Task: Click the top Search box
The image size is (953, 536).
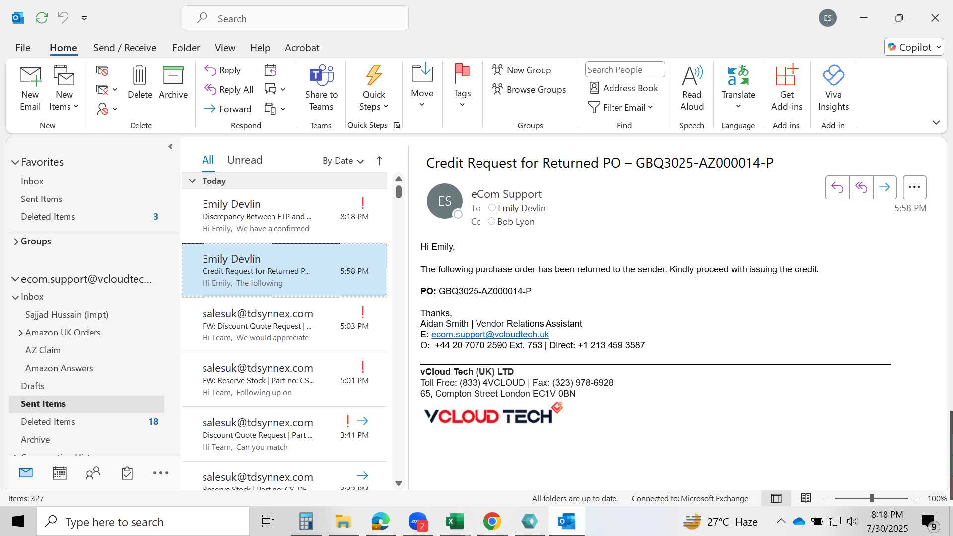Action: point(295,18)
